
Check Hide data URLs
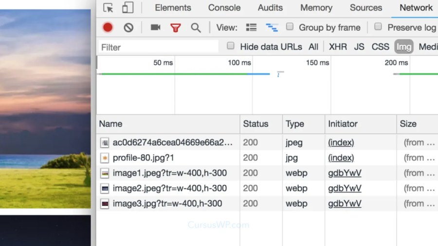point(231,46)
